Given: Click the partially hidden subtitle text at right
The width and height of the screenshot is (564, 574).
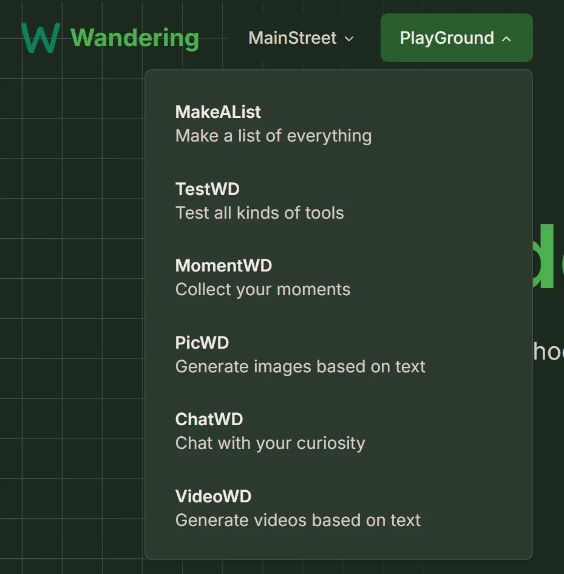Looking at the screenshot, I should coord(548,351).
